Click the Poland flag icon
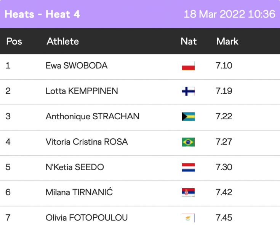Viewport: 280px width, 228px height. pyautogui.click(x=188, y=66)
